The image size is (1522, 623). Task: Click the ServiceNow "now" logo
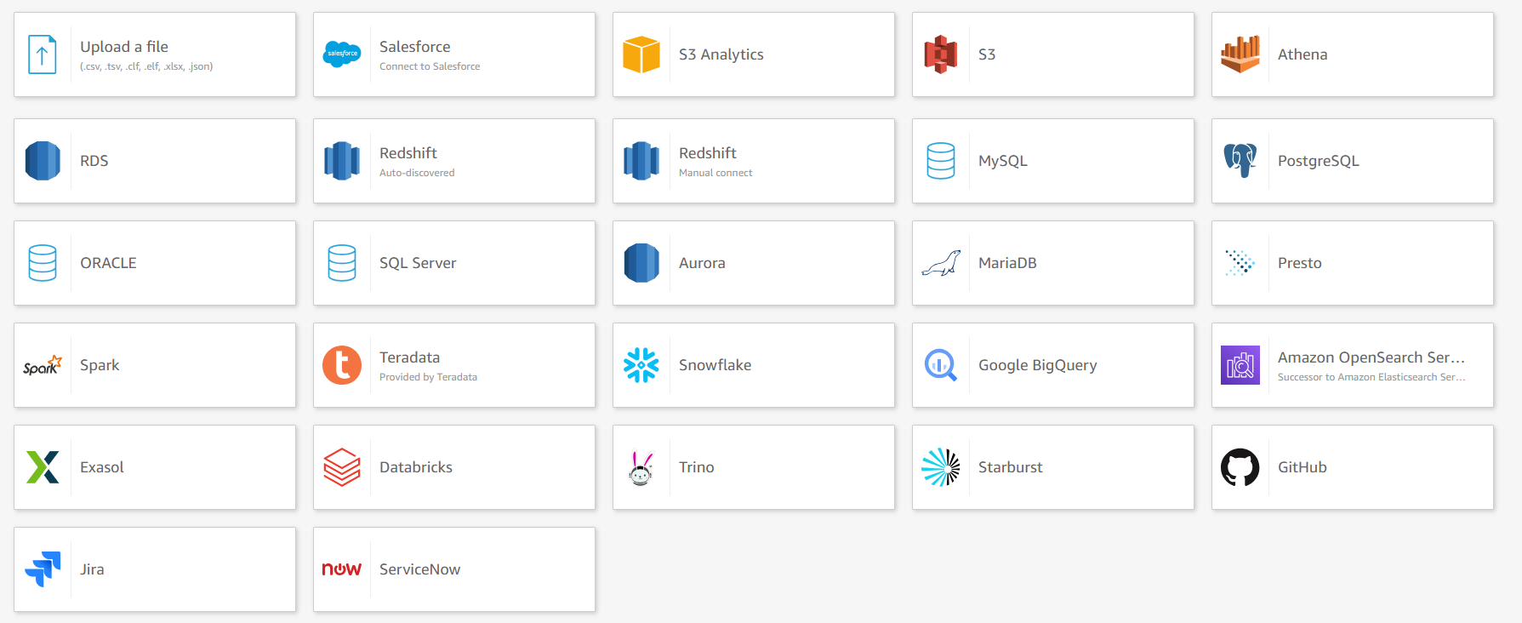[342, 569]
